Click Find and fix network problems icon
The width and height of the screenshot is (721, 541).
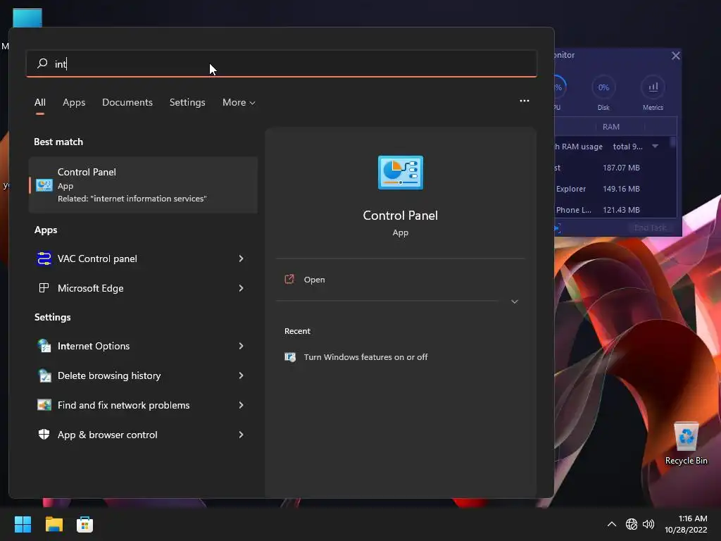(x=44, y=405)
